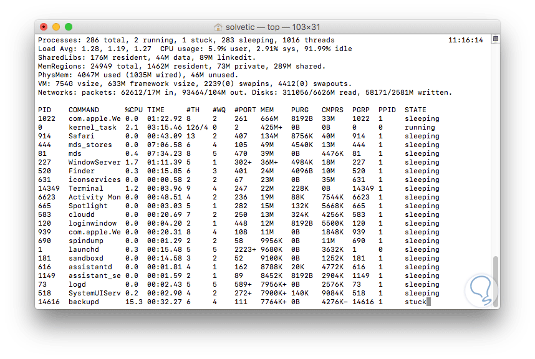Click the 'running' state of kernel_task

[420, 127]
